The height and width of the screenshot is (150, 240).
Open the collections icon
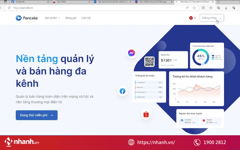pos(218,8)
